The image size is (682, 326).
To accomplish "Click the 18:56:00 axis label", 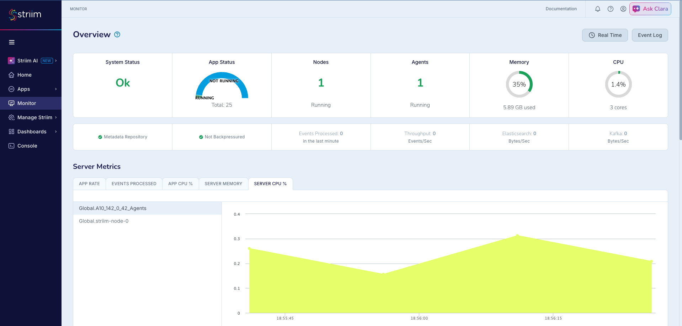I will pyautogui.click(x=419, y=318).
